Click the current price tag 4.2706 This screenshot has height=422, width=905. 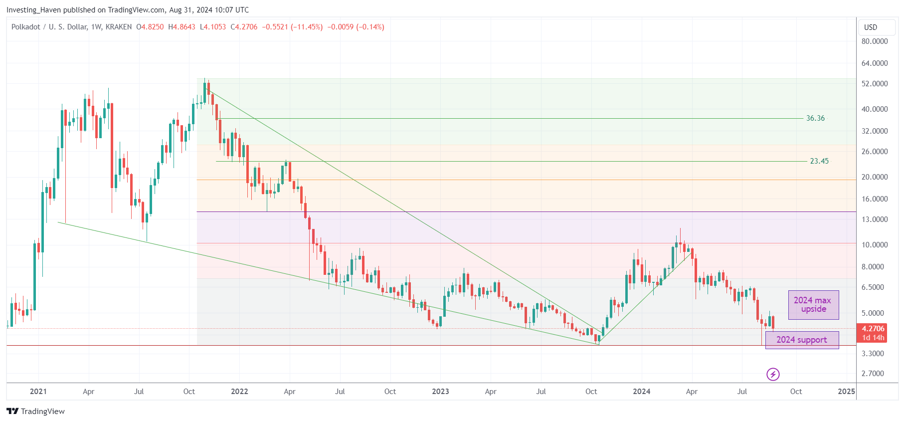click(x=873, y=329)
